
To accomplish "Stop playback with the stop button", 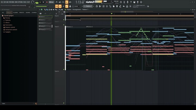I will (x=43, y=2).
